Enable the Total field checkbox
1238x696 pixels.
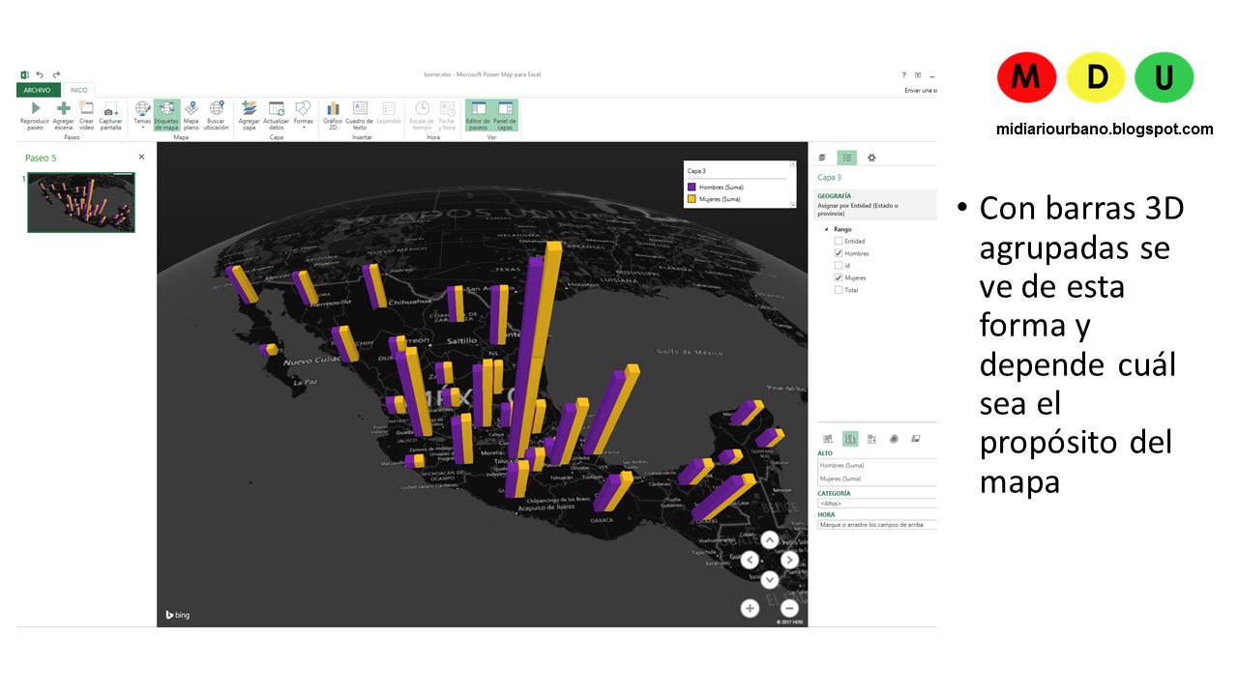tap(840, 290)
